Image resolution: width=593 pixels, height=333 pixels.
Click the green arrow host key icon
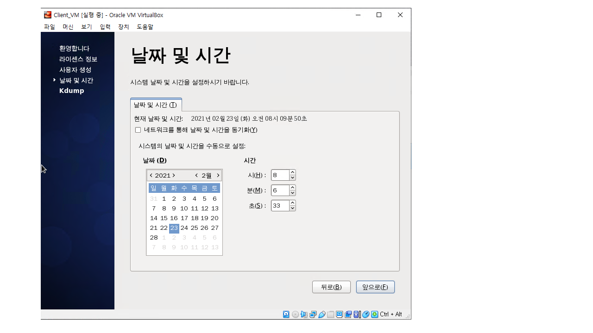(x=375, y=314)
